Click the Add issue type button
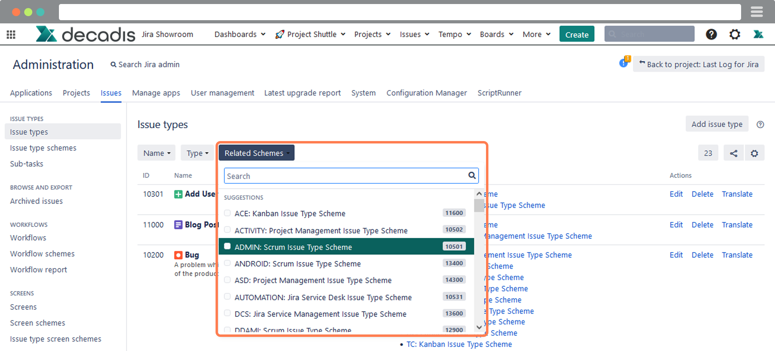The height and width of the screenshot is (351, 775). click(716, 124)
